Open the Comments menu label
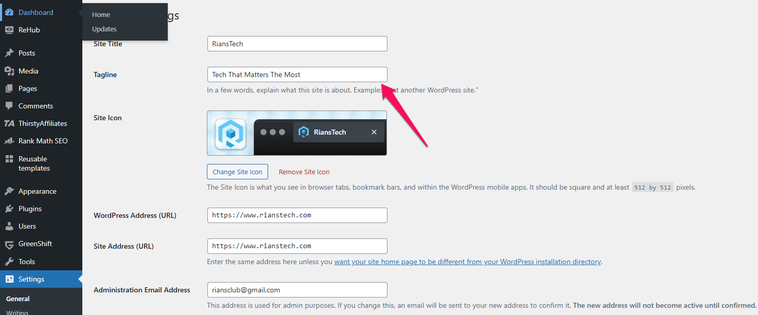This screenshot has width=758, height=315. pos(36,106)
